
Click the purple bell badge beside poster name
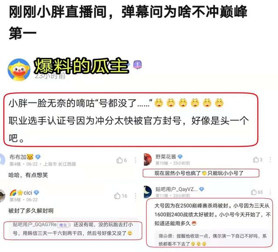click(138, 65)
